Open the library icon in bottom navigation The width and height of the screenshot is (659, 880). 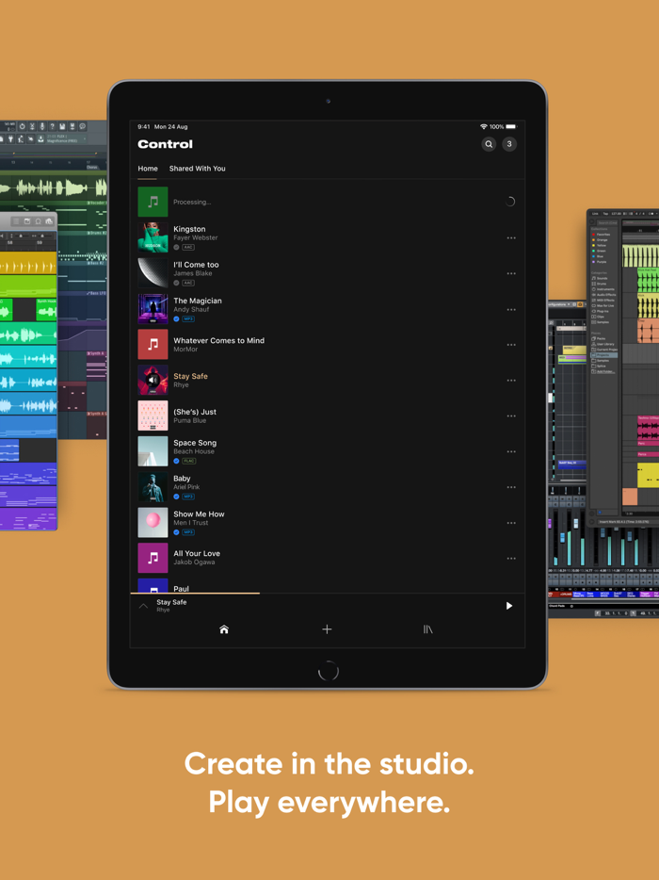pyautogui.click(x=428, y=629)
